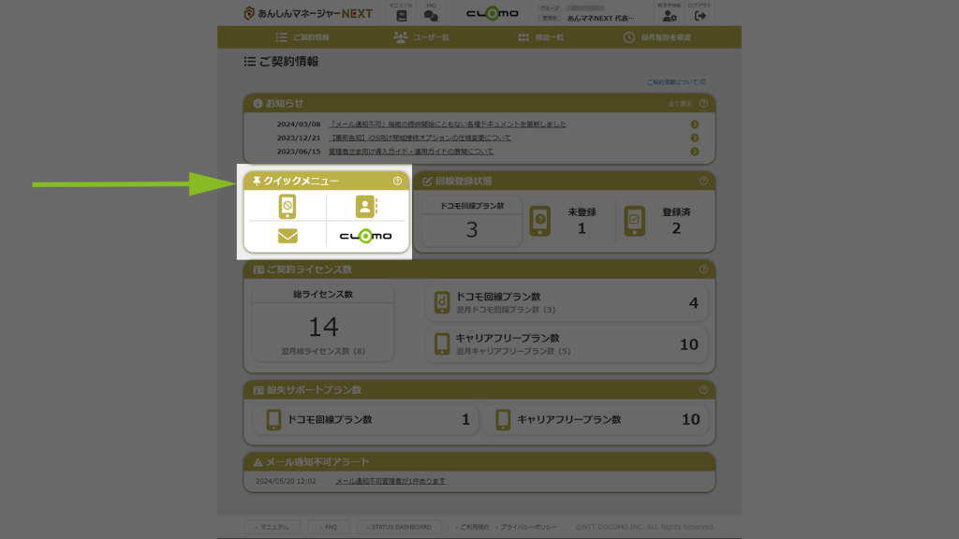Open the device lock quick menu icon
959x539 pixels.
pos(288,207)
